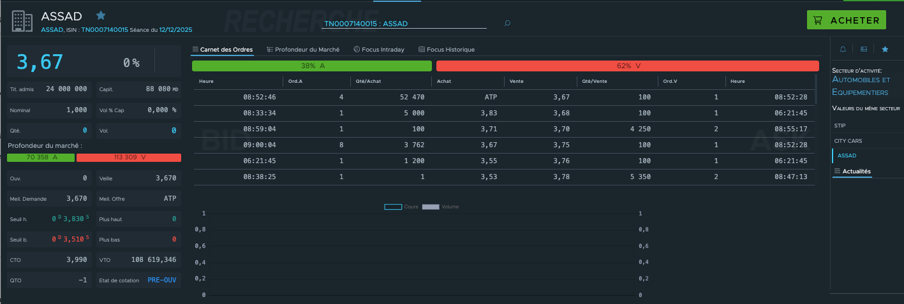Image resolution: width=904 pixels, height=304 pixels.
Task: Open STIP from same-sector values
Action: (840, 125)
